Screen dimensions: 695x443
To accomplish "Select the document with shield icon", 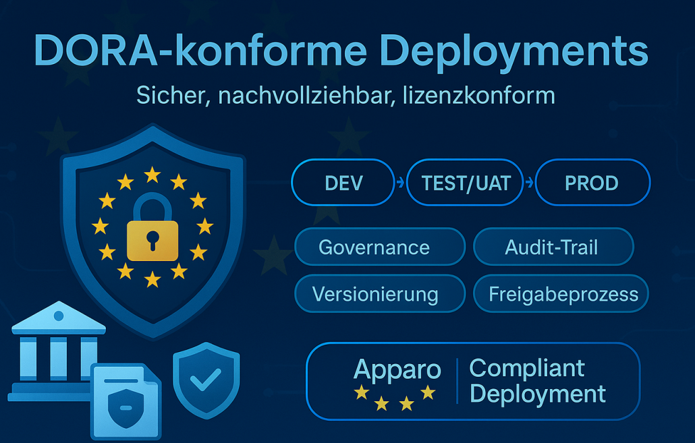I will 126,398.
